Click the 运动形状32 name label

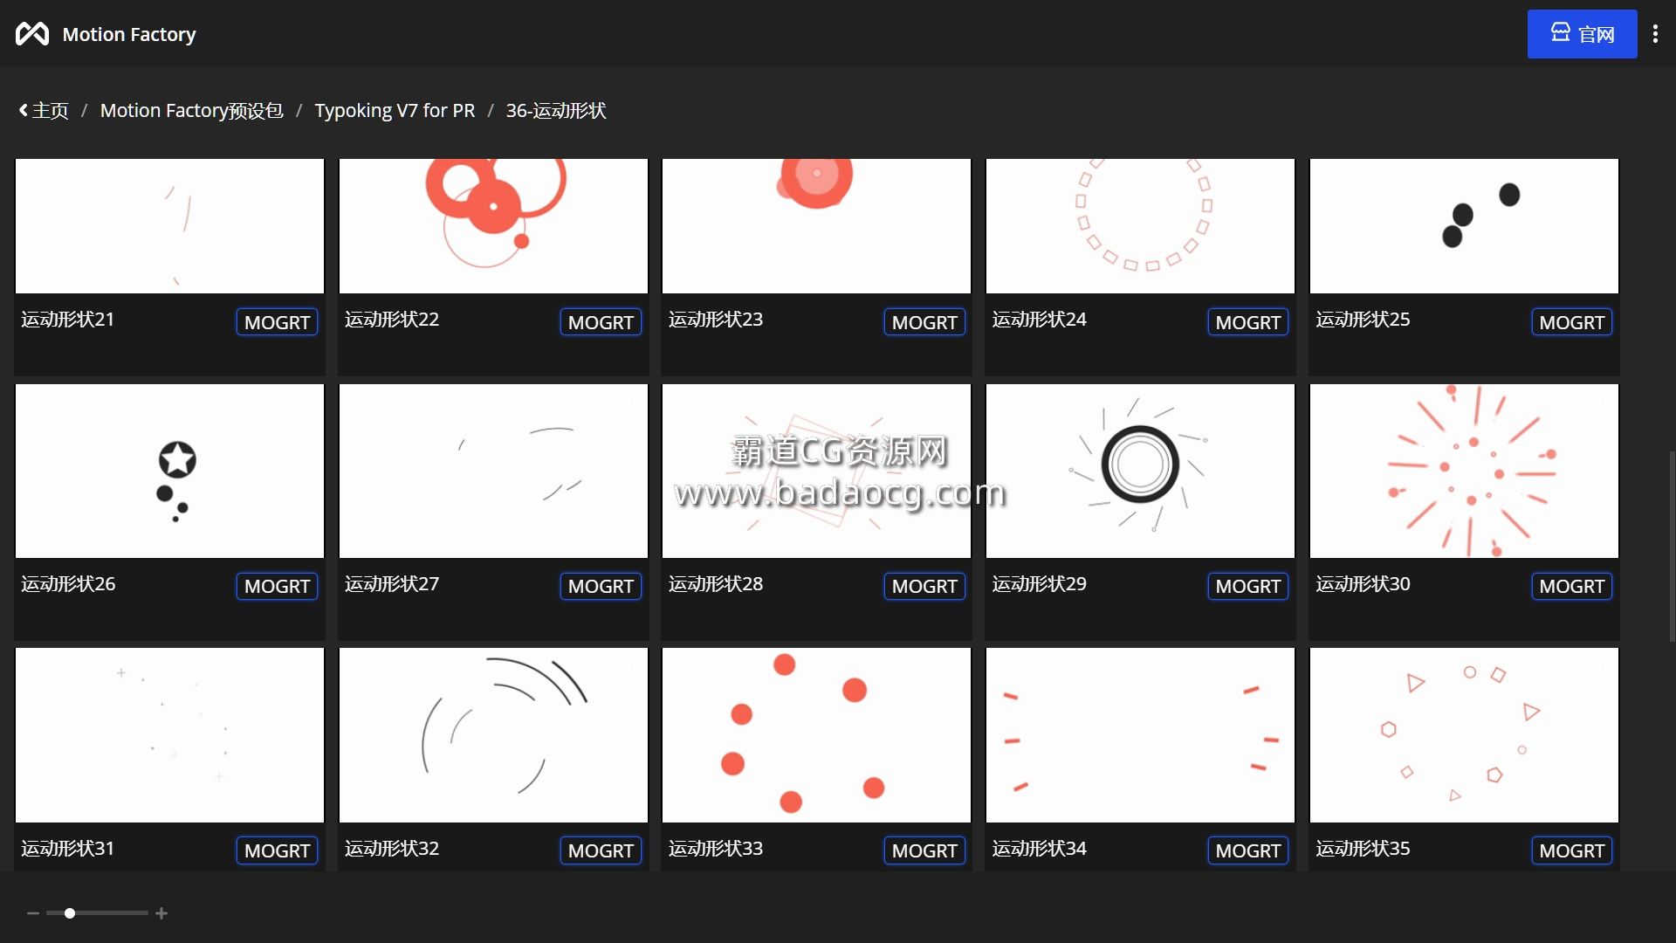(392, 849)
